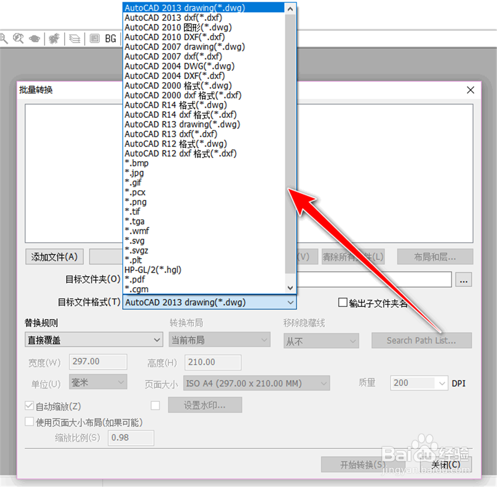Click the 高度(H) 210.00 field
The image size is (497, 487).
(x=213, y=362)
